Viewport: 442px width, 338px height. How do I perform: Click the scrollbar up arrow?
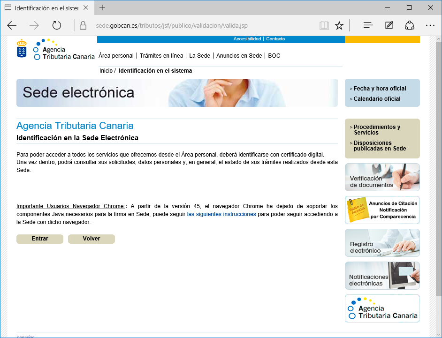click(438, 39)
